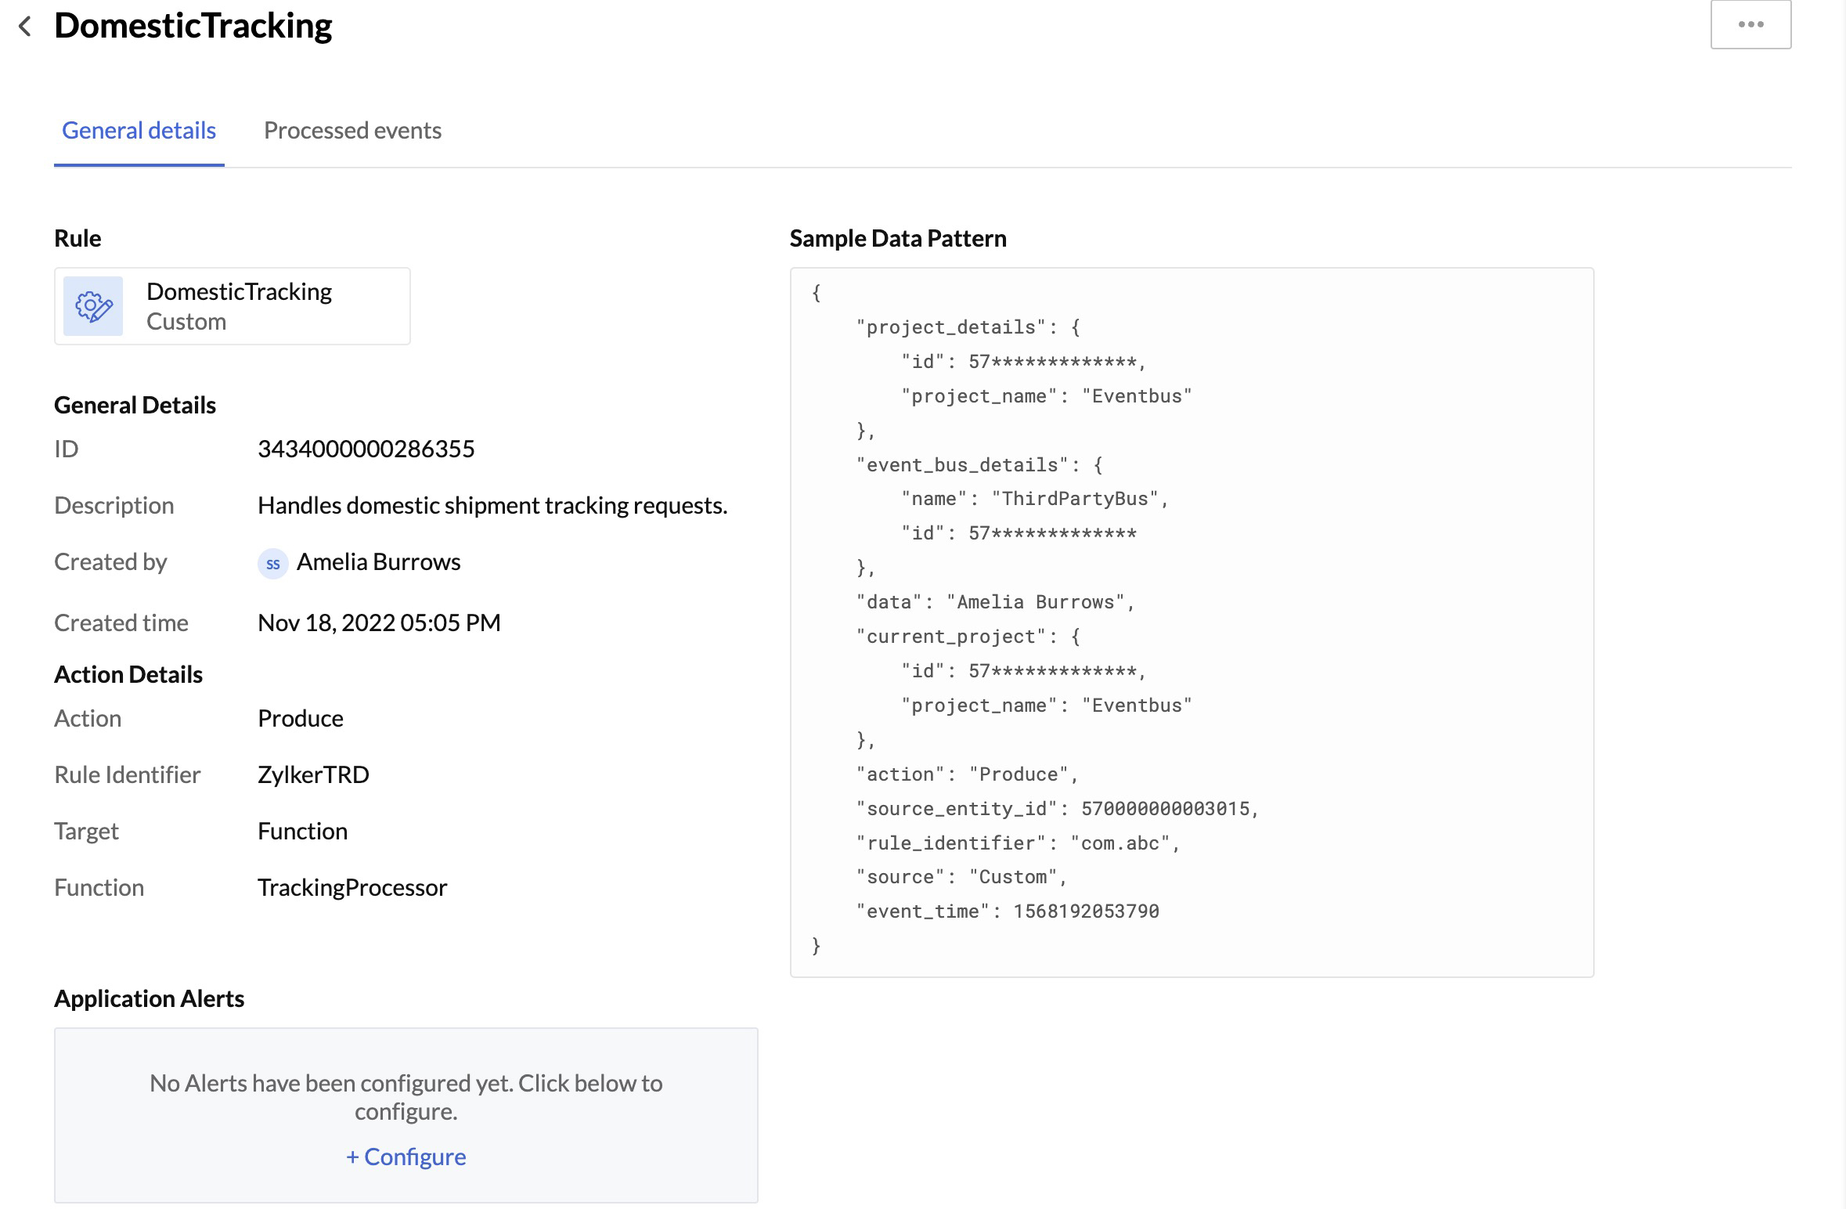This screenshot has width=1846, height=1209.
Task: Select the Rule Identifier value ZylkerTRD
Action: pos(314,774)
